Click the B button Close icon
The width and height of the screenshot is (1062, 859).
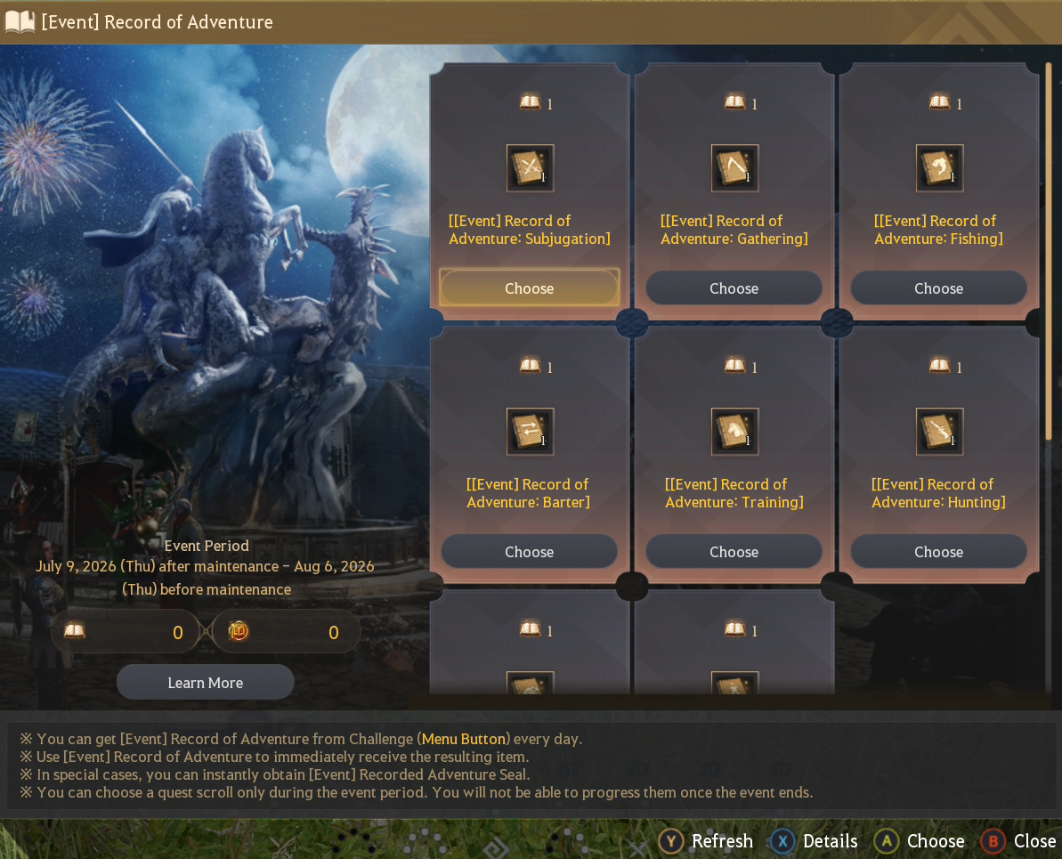pyautogui.click(x=993, y=841)
